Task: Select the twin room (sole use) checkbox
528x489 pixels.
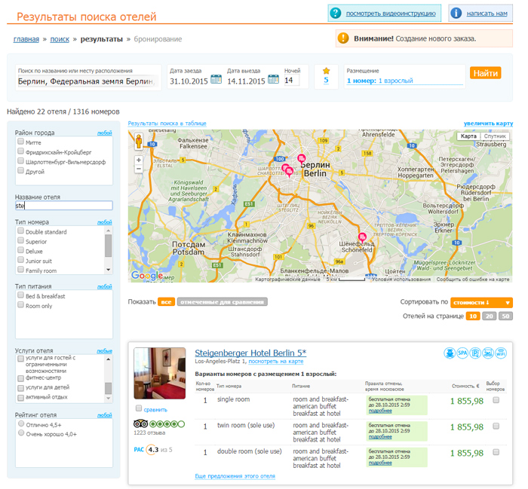Action: click(496, 426)
